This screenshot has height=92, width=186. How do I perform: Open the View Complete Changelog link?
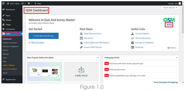166,82
